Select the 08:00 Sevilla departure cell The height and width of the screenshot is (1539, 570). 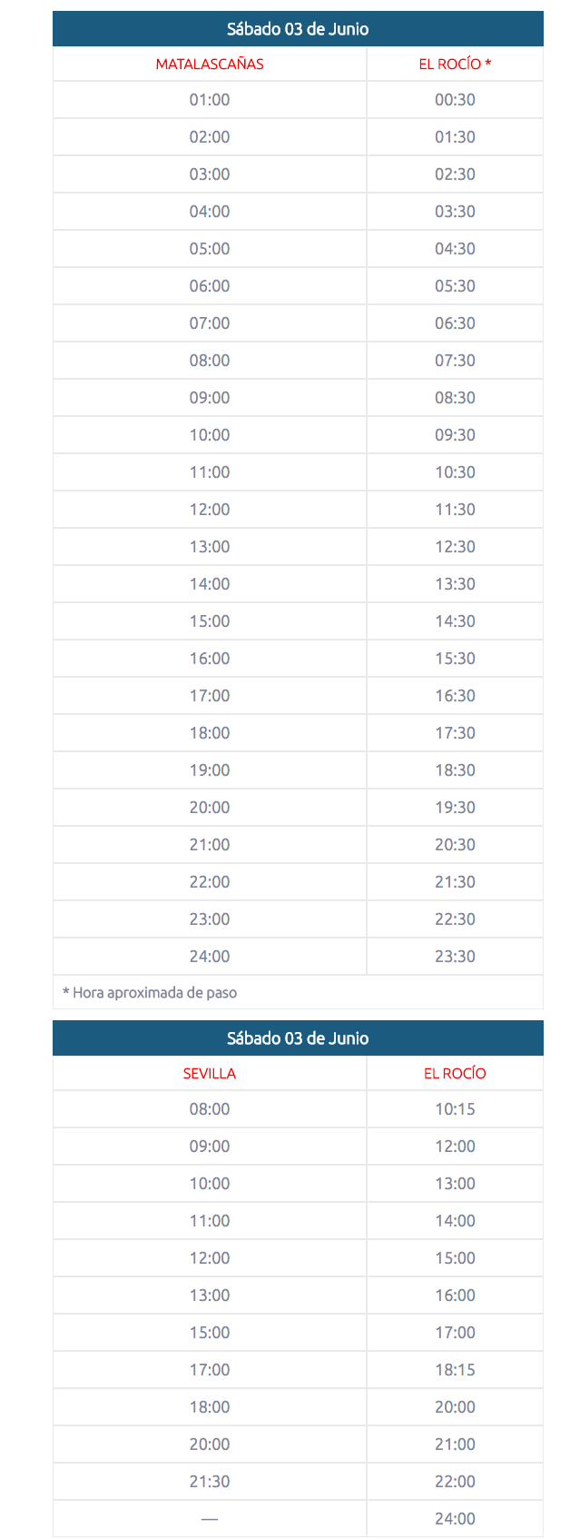click(210, 1109)
